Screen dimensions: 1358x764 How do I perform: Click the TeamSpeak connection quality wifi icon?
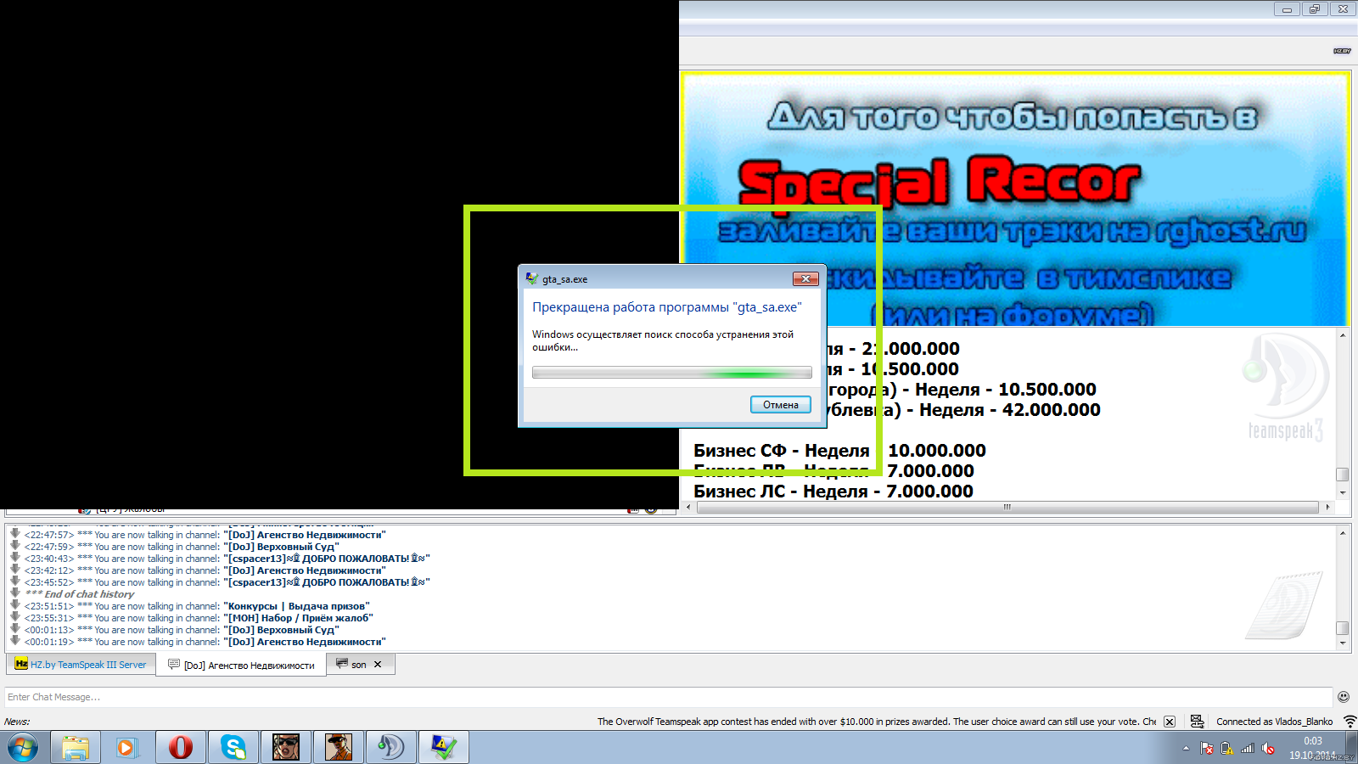(x=1350, y=722)
